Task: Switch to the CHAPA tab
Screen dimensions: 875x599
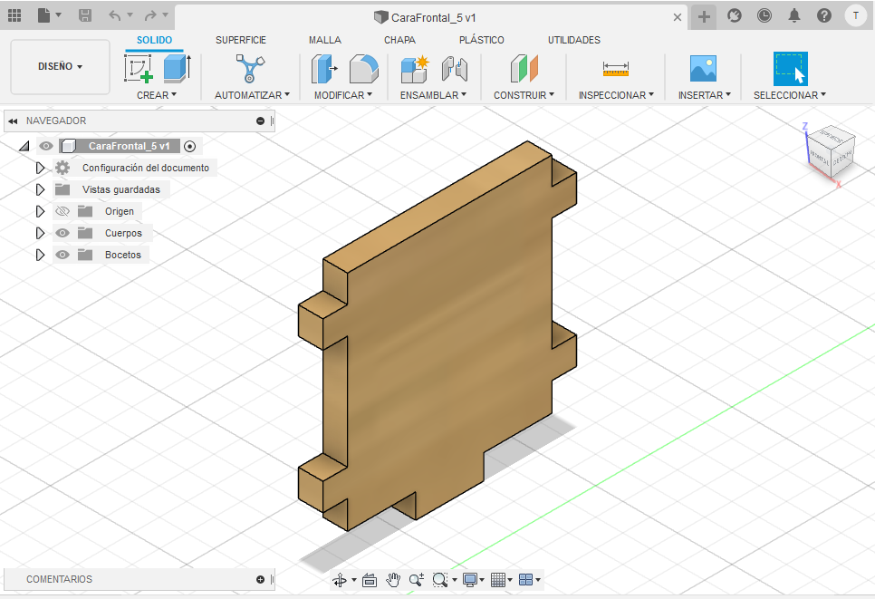Action: pos(399,40)
